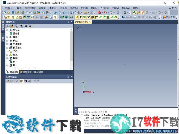Open the Custom Tools (定制工具) button
This screenshot has height=134, width=179.
169,17
